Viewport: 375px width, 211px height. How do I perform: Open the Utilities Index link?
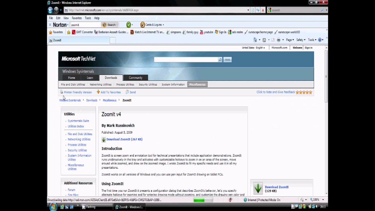coord(76,126)
